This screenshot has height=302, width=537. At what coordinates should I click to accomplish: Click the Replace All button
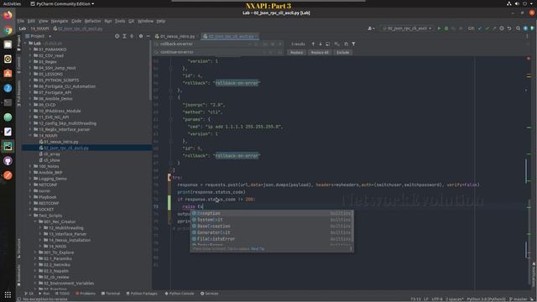tap(320, 52)
